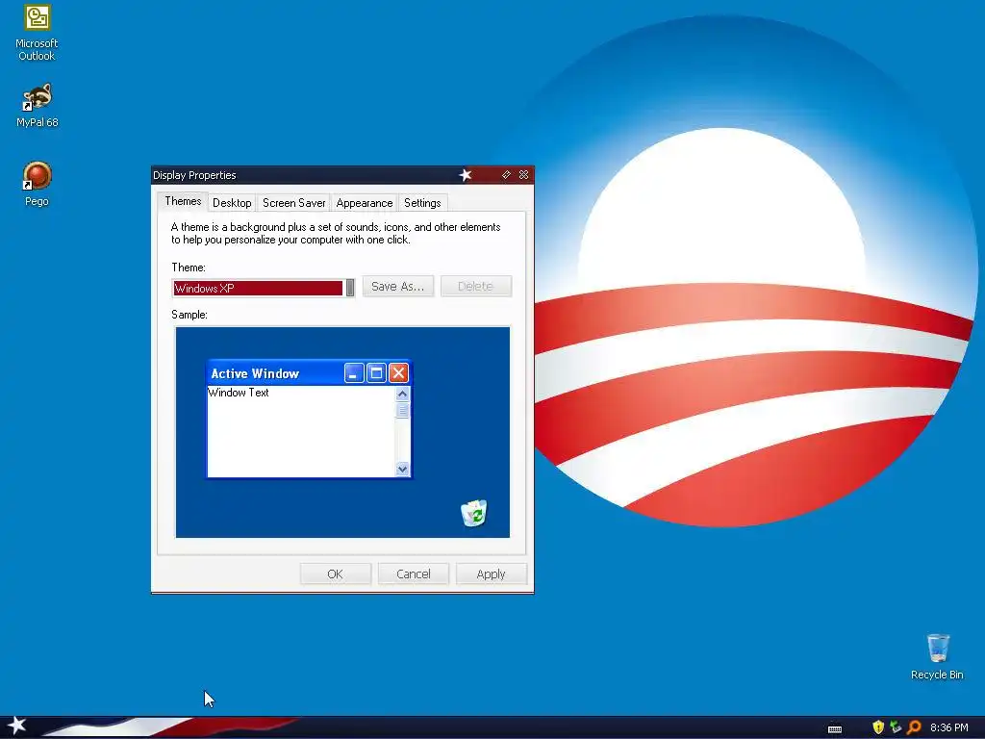Click the sample window's red close icon
This screenshot has width=985, height=739.
398,373
